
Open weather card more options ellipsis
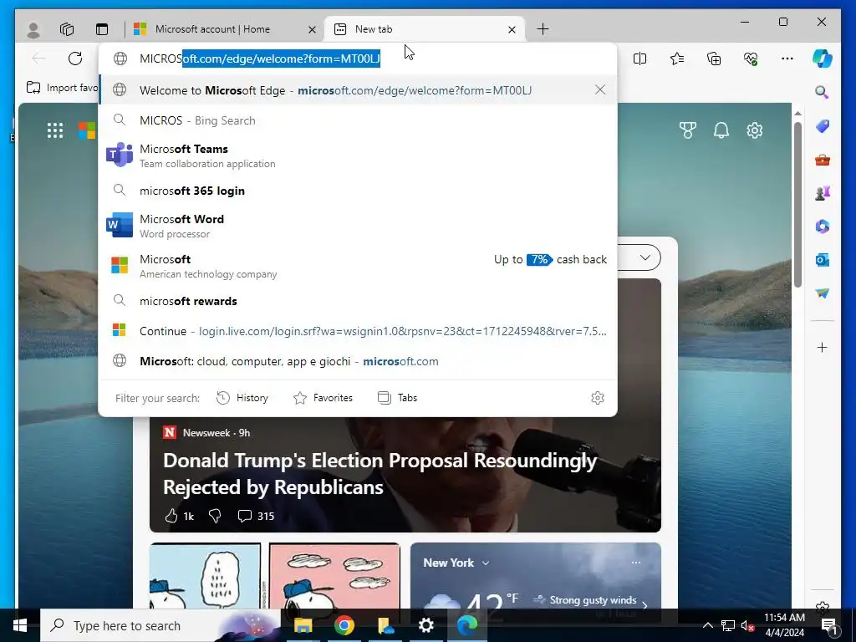tap(636, 563)
